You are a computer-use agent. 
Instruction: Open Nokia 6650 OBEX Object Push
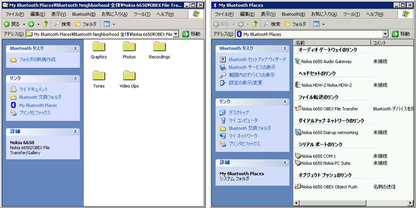click(329, 187)
